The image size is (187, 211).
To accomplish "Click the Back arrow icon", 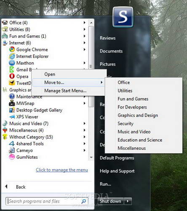I will tap(6, 187).
